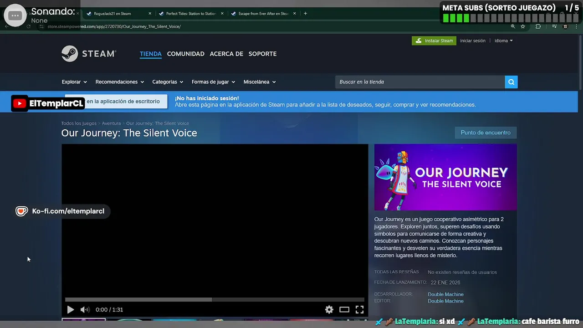Open browser extensions icon
The height and width of the screenshot is (328, 583).
click(x=538, y=26)
